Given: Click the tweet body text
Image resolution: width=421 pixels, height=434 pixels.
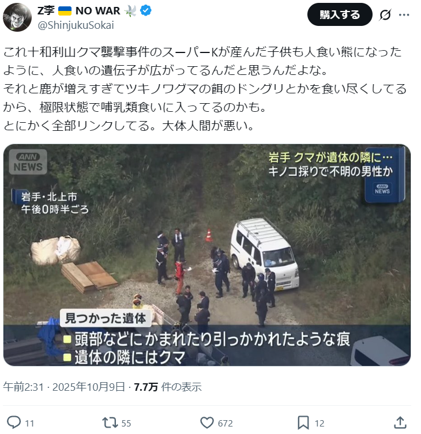Looking at the screenshot, I should 205,89.
